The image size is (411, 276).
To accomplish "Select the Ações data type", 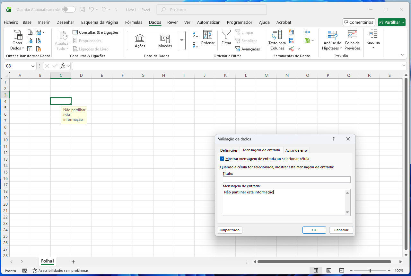I will pos(140,40).
